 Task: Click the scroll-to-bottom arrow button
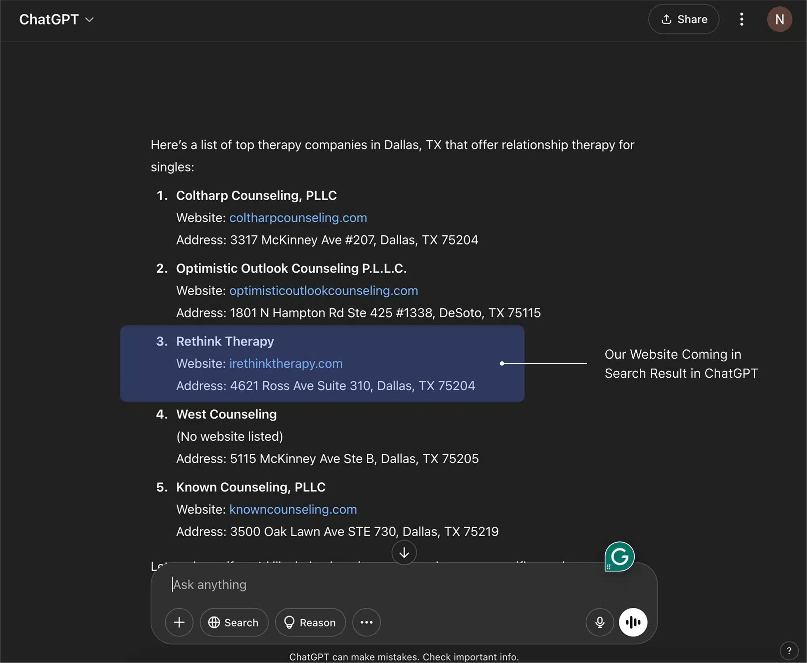[404, 552]
